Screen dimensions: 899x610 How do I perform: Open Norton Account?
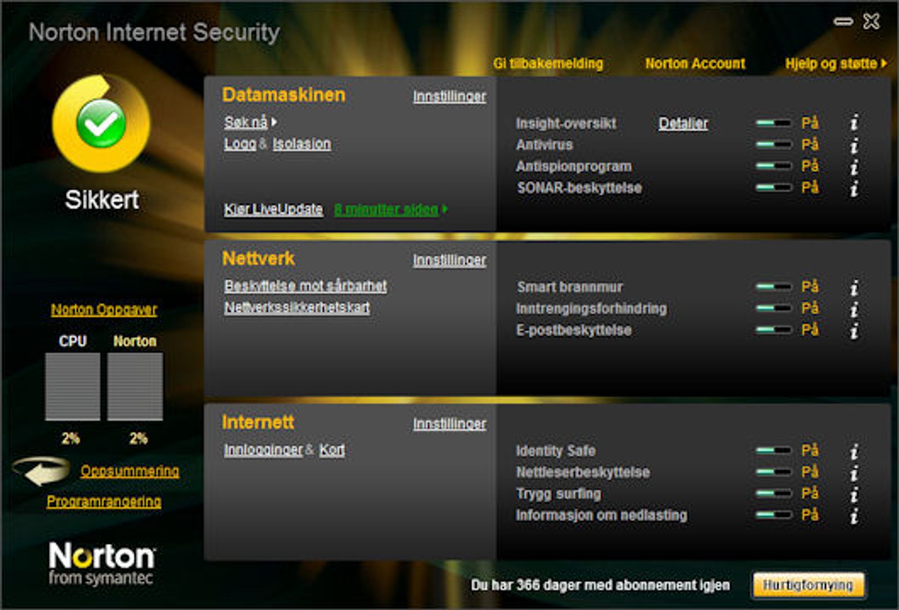coord(695,64)
